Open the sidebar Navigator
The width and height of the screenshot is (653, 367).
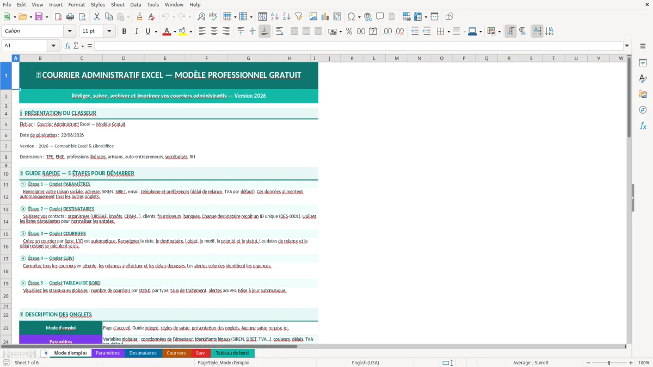643,110
